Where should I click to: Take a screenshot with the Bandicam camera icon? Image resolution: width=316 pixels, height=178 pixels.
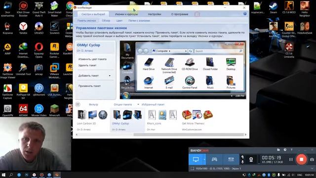312,159
